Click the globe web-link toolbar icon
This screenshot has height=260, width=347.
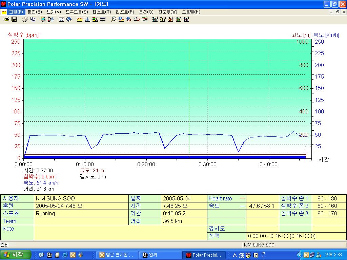click(43, 19)
